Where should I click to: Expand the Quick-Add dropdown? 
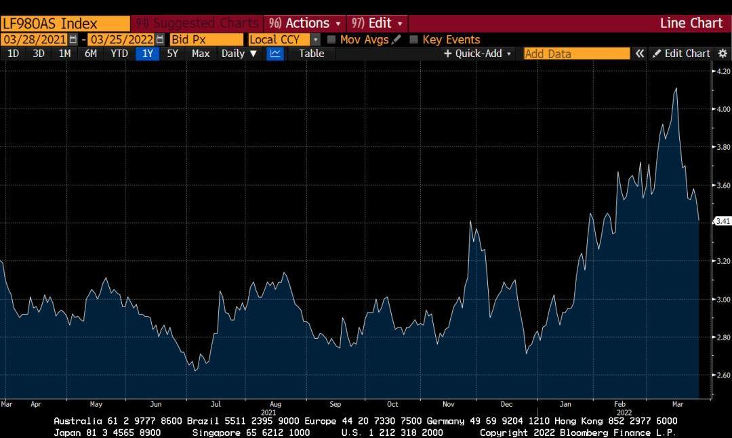click(478, 54)
